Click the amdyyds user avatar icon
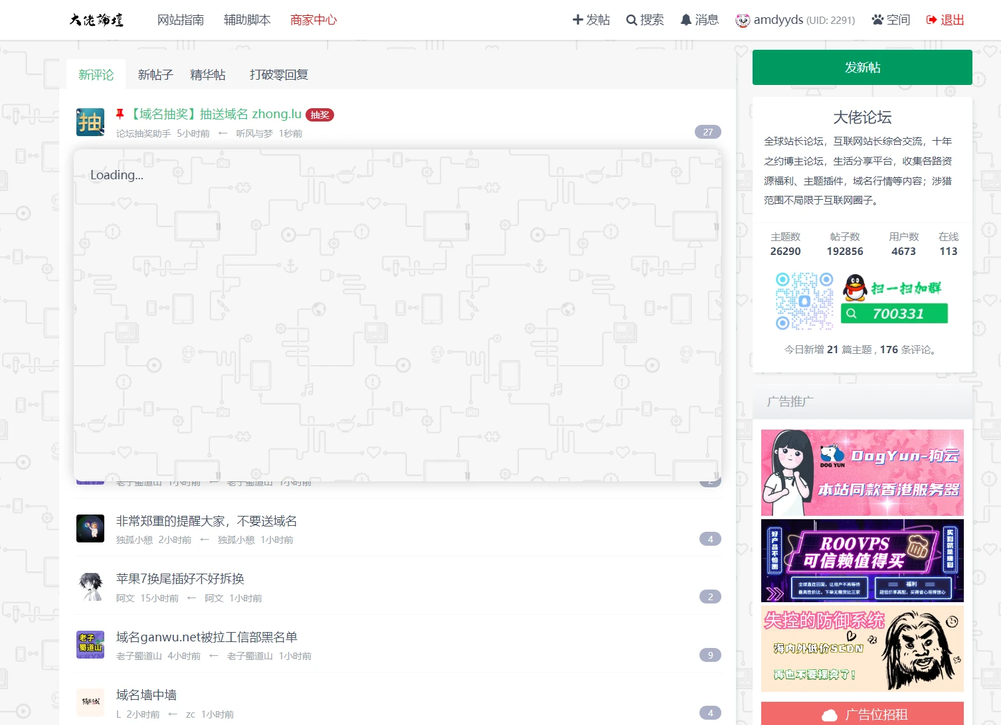Screen dimensions: 1001x725 (x=742, y=21)
